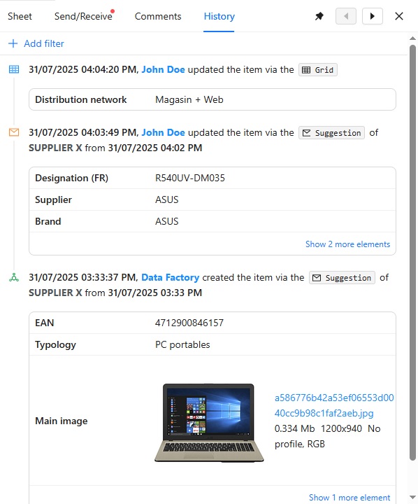Open the laptop main image thumbnail
The height and width of the screenshot is (504, 418).
tap(209, 422)
